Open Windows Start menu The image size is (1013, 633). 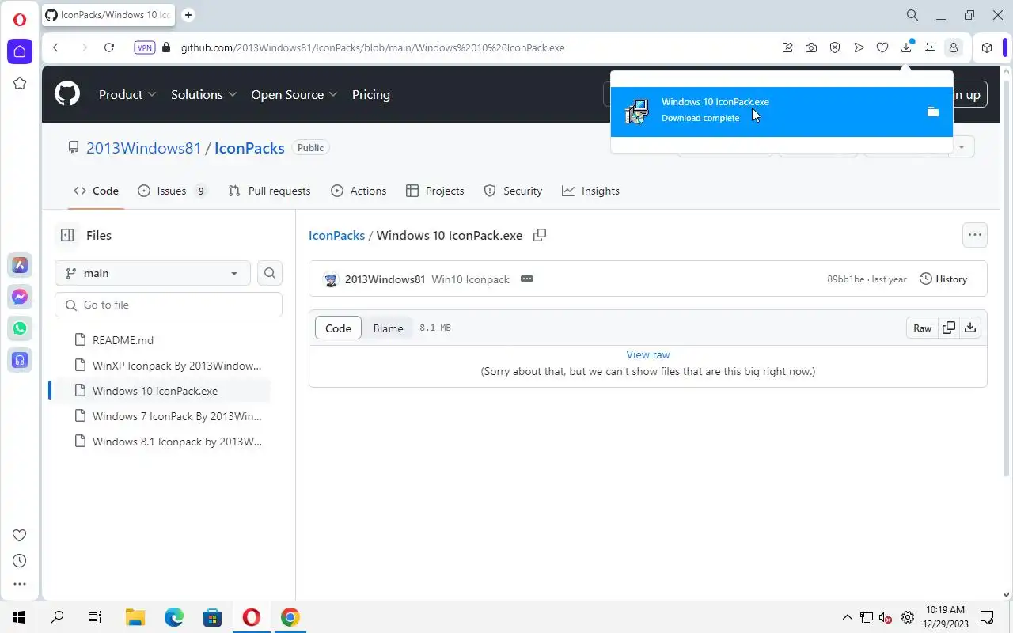click(x=19, y=617)
